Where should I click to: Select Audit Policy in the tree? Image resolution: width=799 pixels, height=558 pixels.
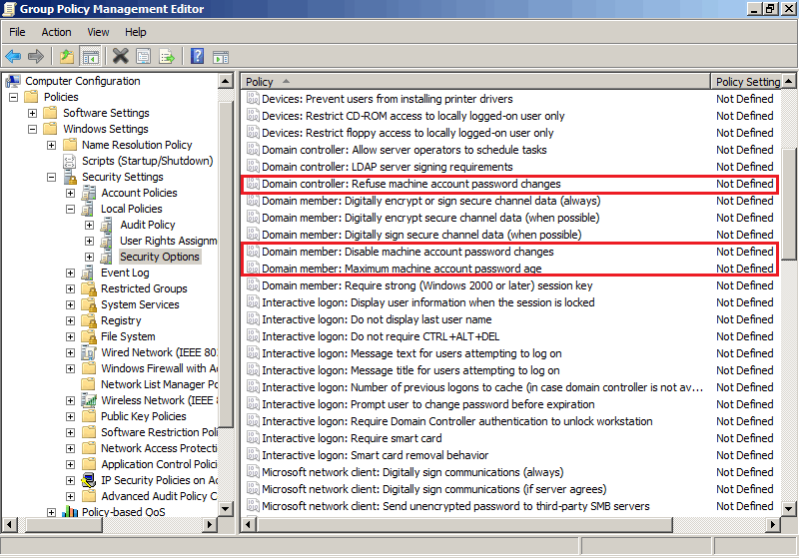[x=147, y=225]
